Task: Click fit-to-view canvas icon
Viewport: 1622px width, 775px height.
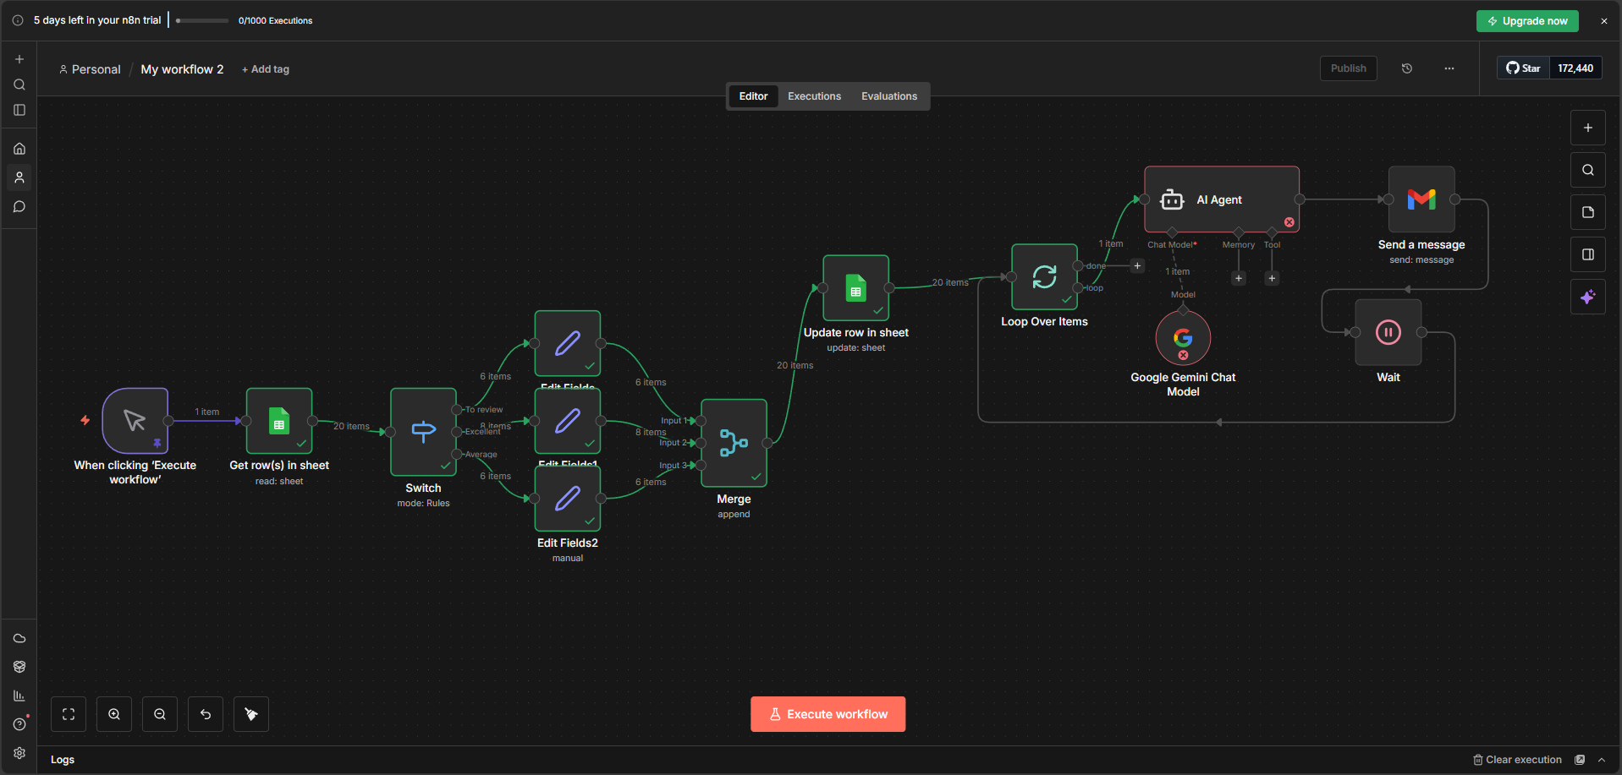Action: 69,714
